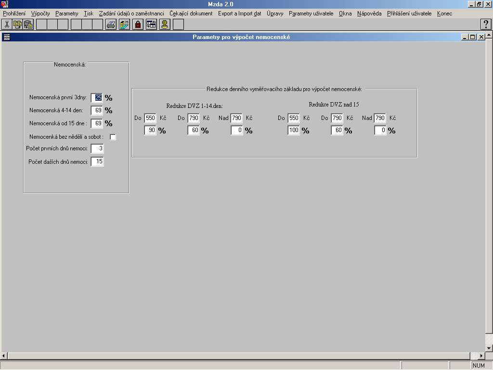The image size is (493, 370).
Task: Open the 'Parametry uživatele' menu
Action: (x=311, y=13)
